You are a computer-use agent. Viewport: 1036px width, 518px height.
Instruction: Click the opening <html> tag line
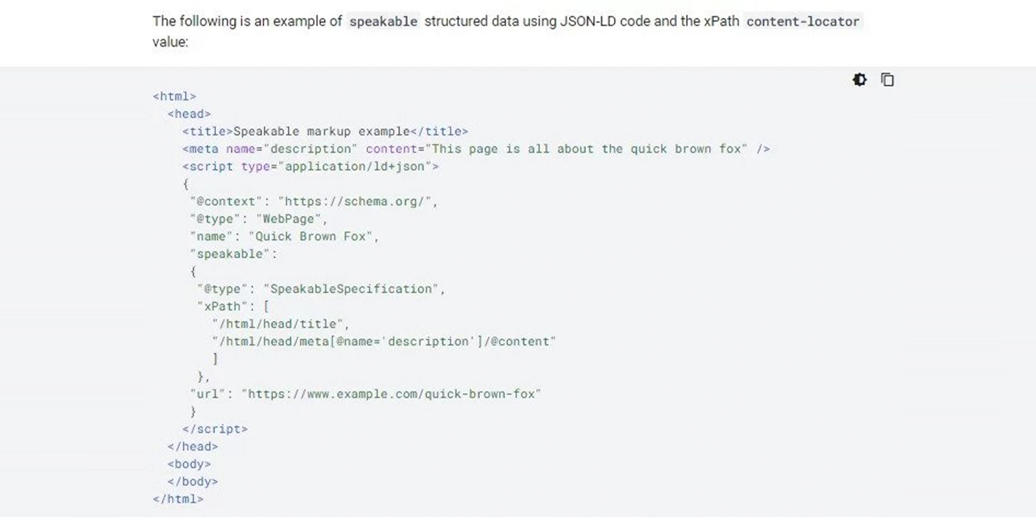point(174,96)
